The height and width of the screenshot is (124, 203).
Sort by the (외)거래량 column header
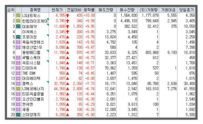tap(149, 10)
